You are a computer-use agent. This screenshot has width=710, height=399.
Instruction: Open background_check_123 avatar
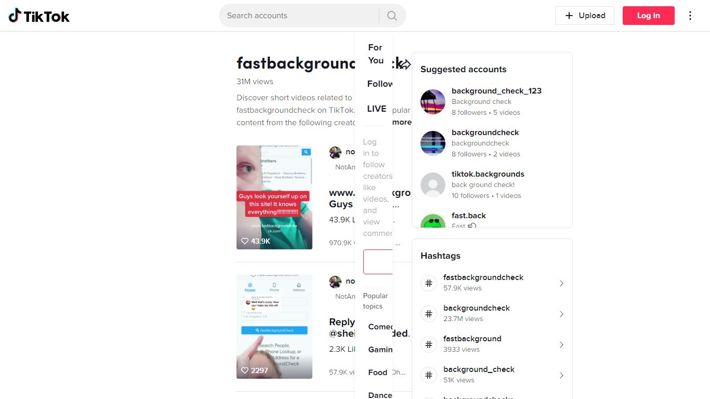point(433,102)
